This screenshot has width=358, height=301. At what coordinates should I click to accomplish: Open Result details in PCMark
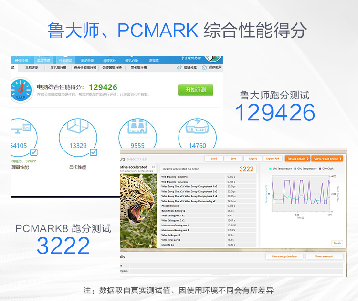298,159
